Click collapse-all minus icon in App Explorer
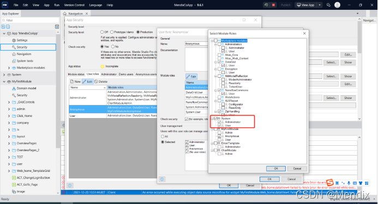Viewport: 378px width, 204px height. (x=8, y=27)
